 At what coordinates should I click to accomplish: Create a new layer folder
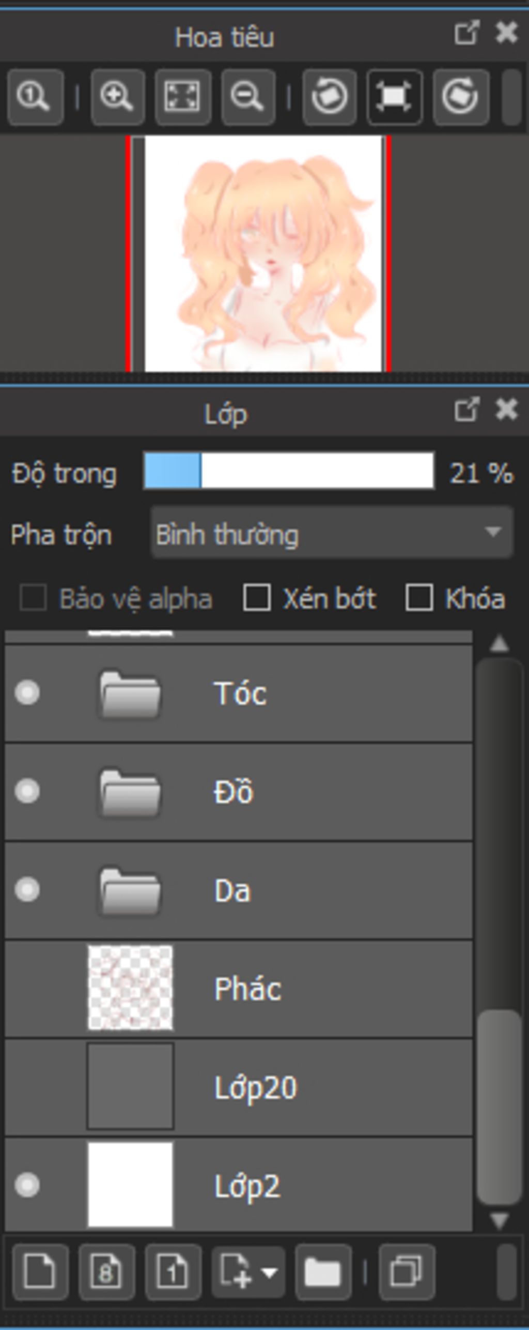coord(323,1272)
